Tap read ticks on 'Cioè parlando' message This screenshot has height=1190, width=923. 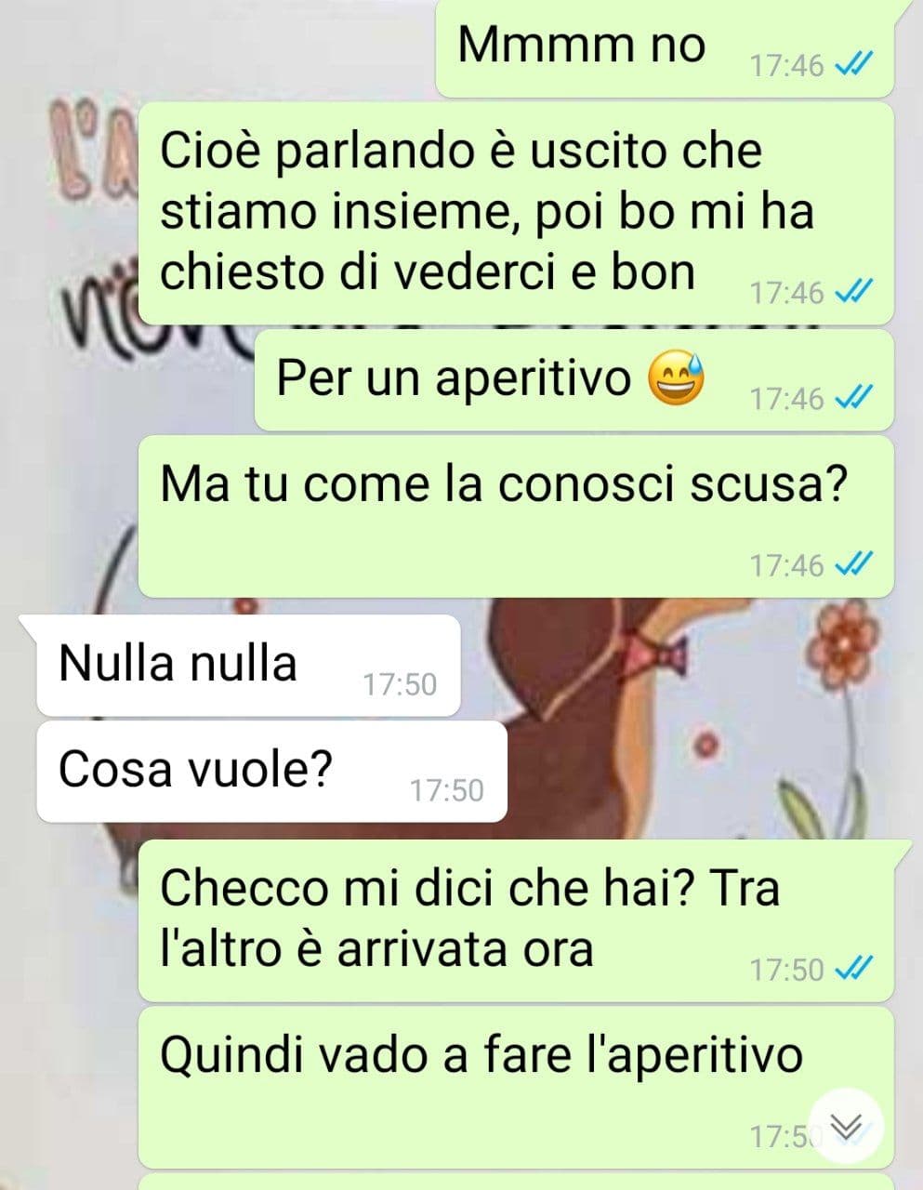[x=853, y=292]
